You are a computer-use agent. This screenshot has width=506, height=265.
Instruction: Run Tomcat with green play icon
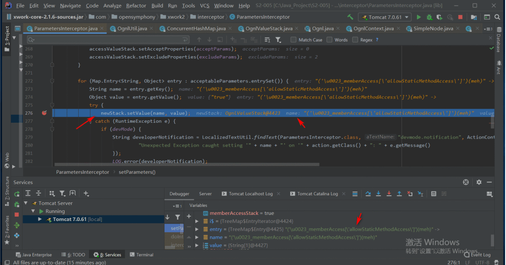tap(419, 17)
